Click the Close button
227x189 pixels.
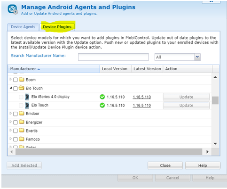coord(165,165)
